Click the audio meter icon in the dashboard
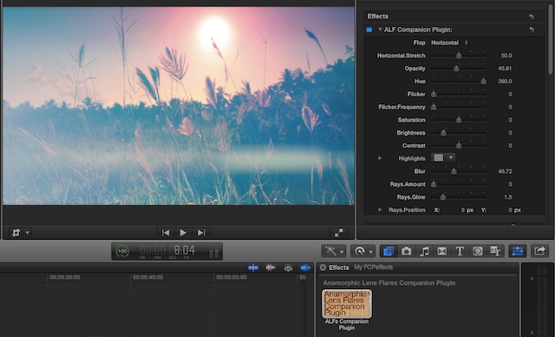 click(214, 253)
